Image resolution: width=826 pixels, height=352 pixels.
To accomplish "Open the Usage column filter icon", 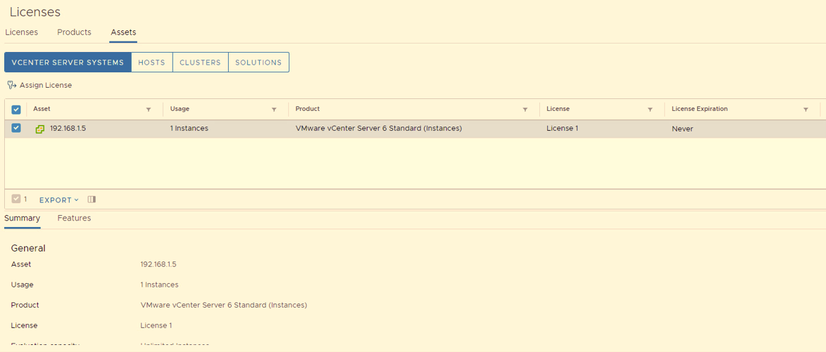I will [274, 110].
